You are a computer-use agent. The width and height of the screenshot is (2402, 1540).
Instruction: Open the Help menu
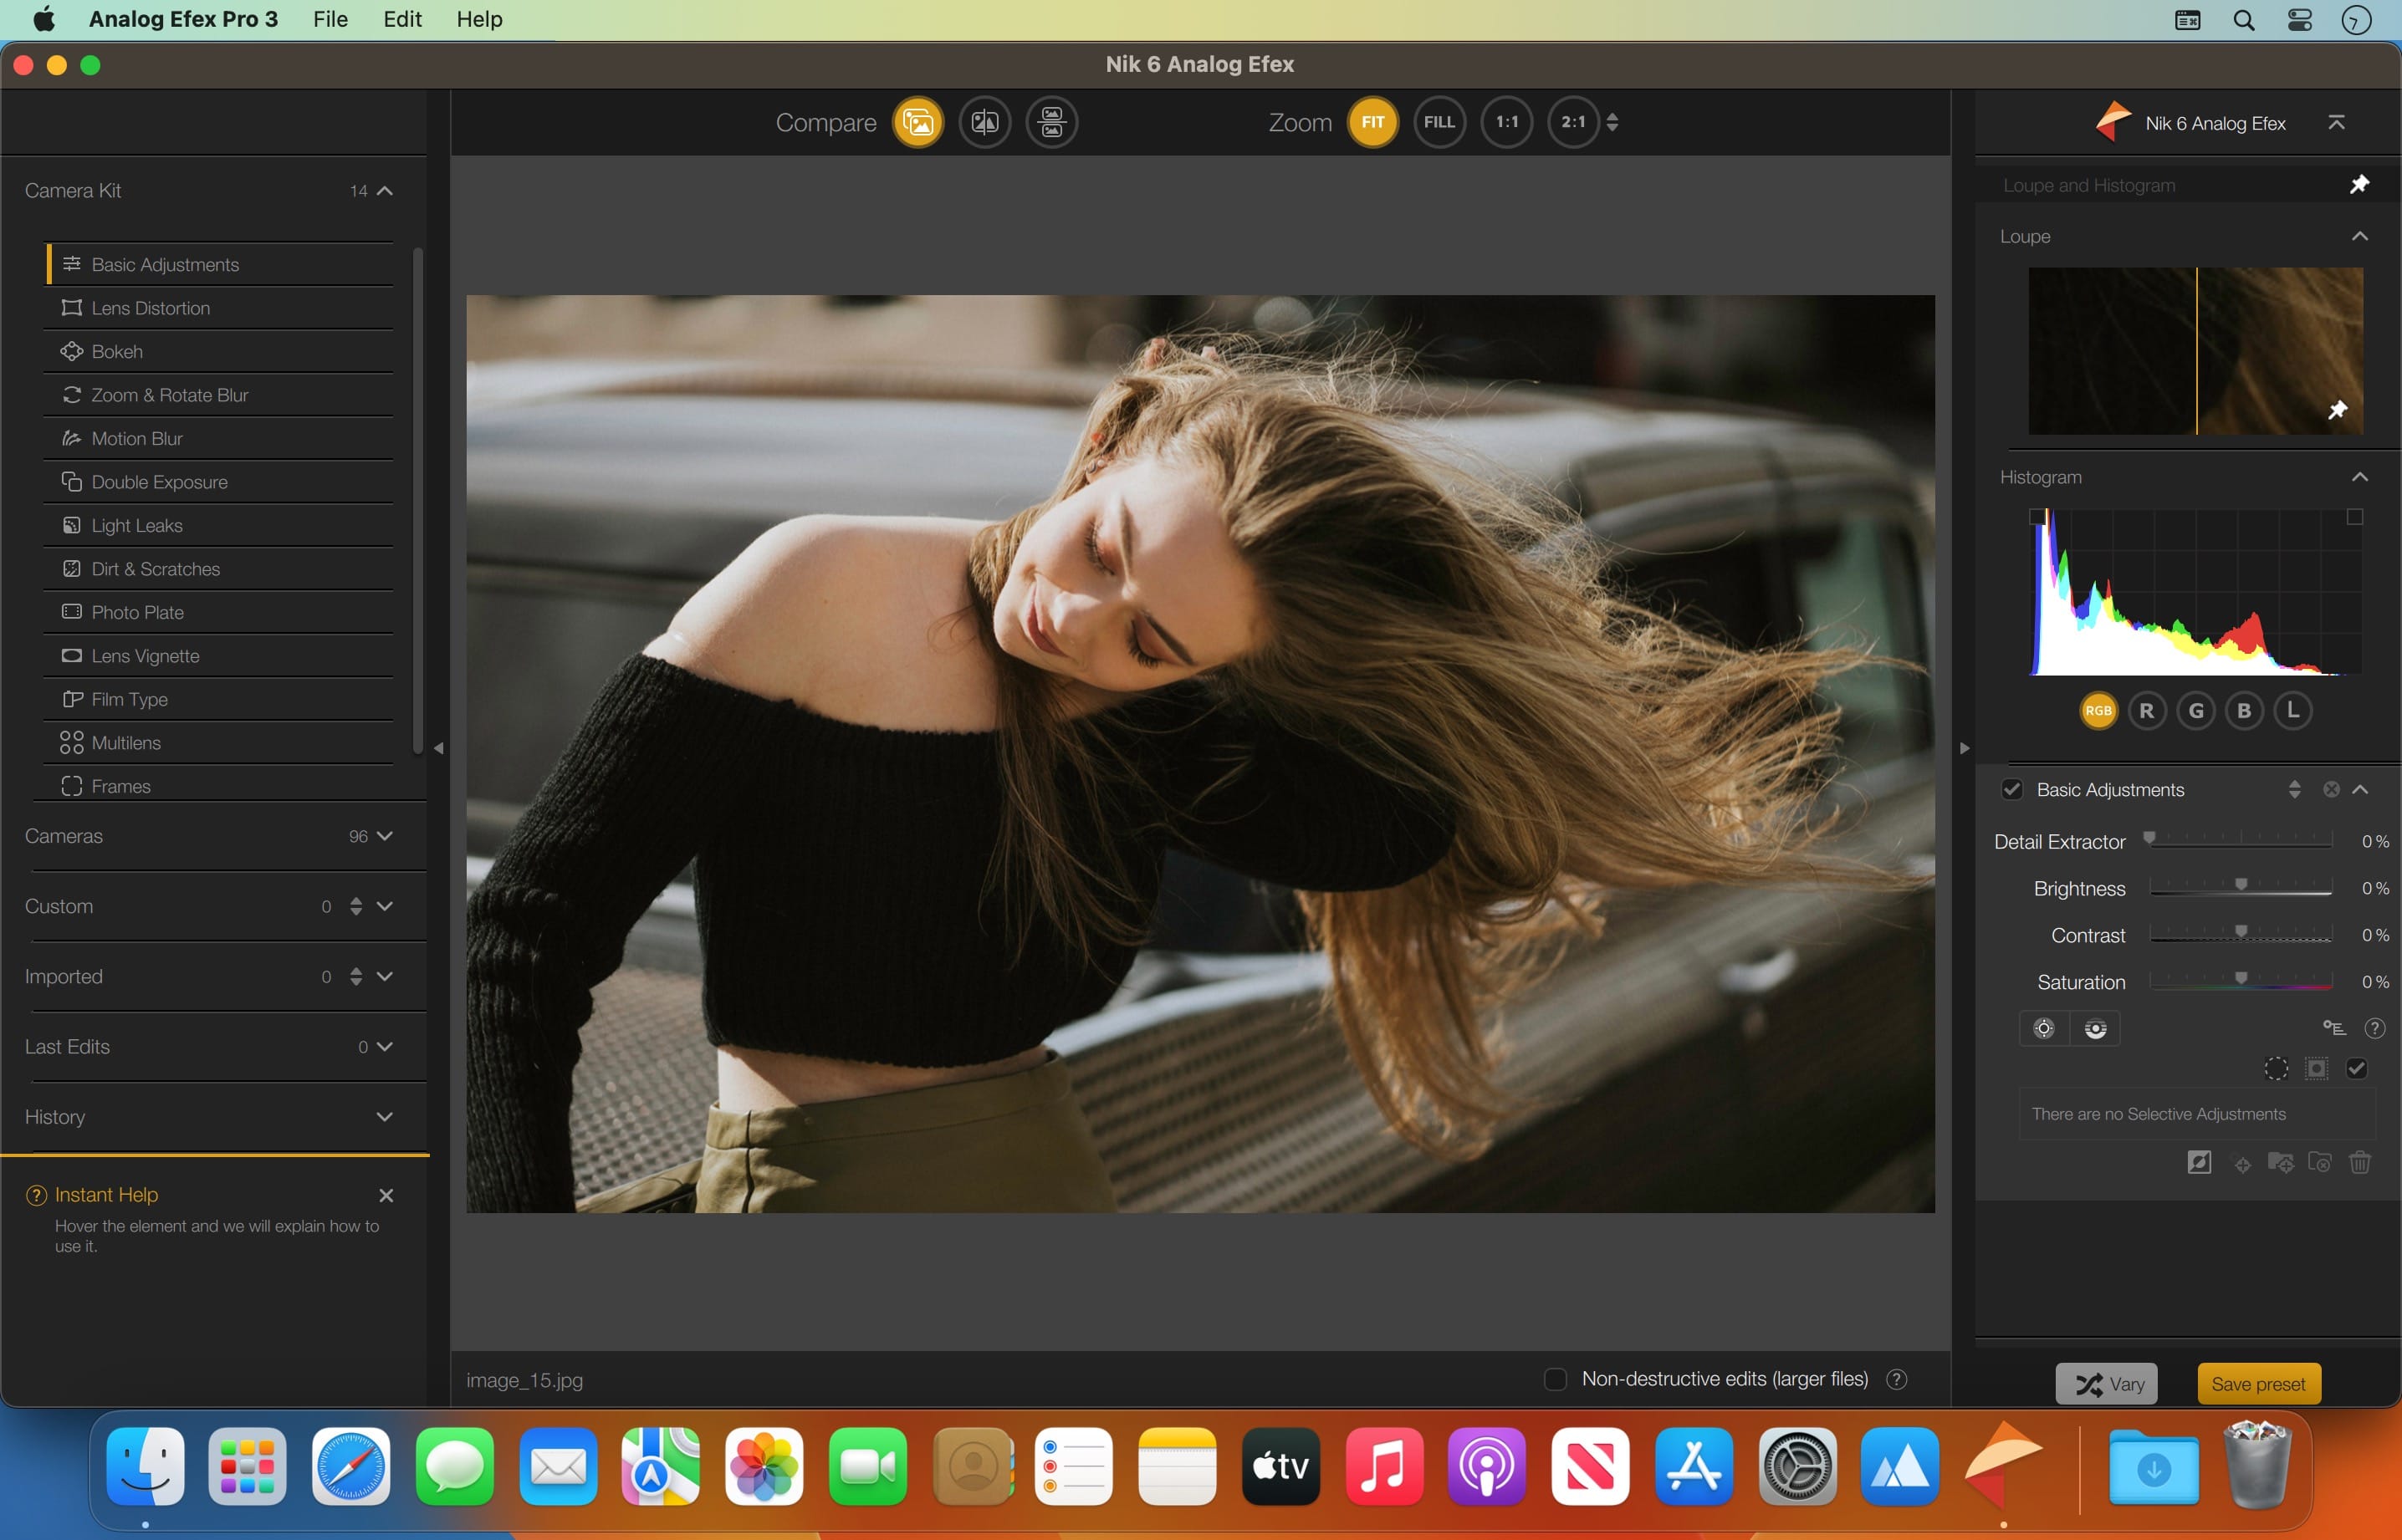click(x=479, y=20)
